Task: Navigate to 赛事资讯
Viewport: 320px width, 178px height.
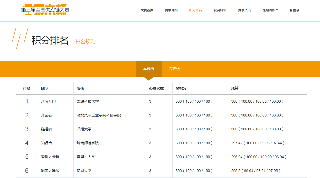Action: [244, 10]
